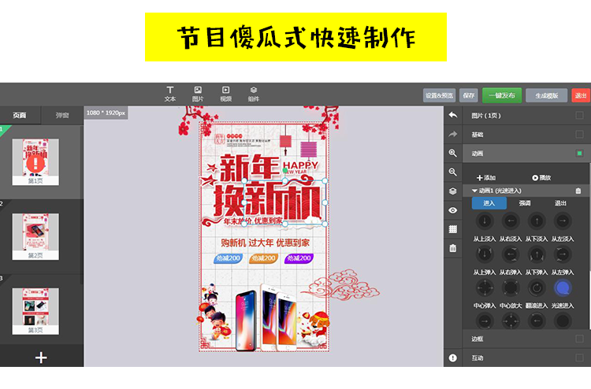Open the 组件 components tool
Viewport: 591px width, 389px height.
[254, 94]
